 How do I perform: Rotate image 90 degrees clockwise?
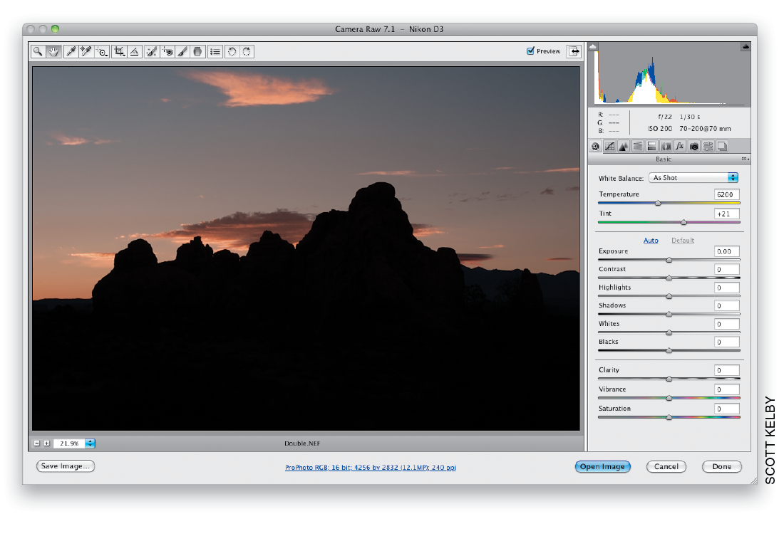point(247,51)
